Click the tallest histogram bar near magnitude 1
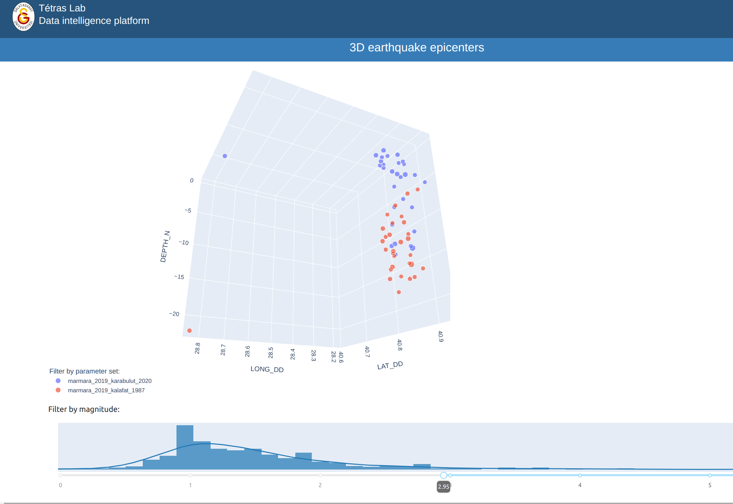Screen dimensions: 733x504 pos(185,447)
